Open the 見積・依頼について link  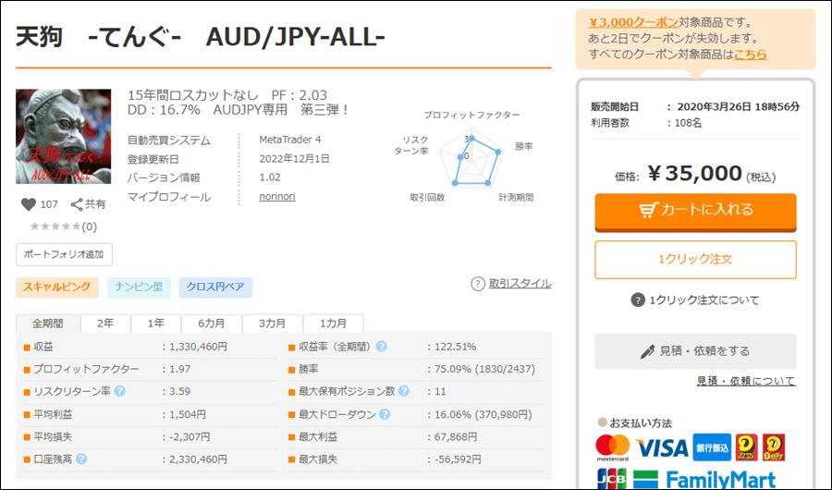(x=746, y=381)
